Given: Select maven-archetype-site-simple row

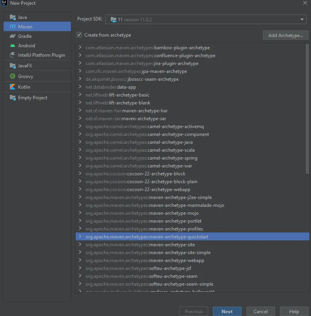Looking at the screenshot, I should [x=192, y=252].
